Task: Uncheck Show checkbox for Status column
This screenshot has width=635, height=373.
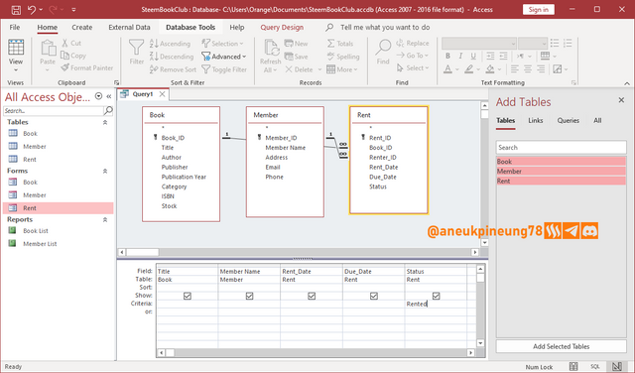Action: tap(436, 296)
